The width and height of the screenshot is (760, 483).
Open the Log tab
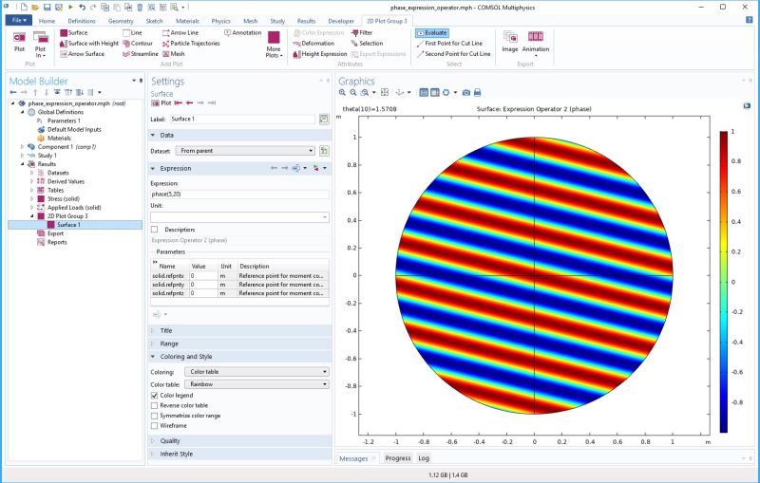[424, 458]
